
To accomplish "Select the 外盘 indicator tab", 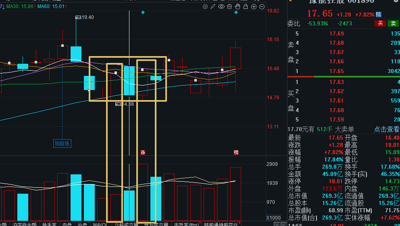I will 82,224.
